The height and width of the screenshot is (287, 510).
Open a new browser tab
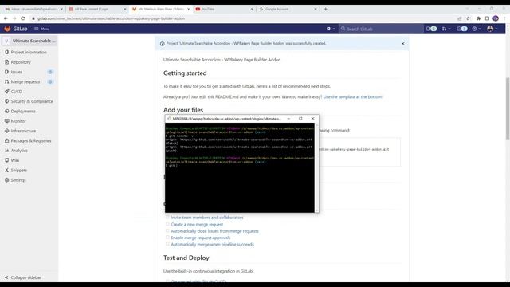325,9
